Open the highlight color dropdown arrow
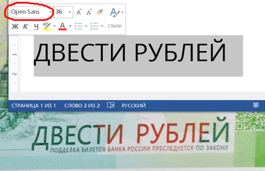265x171 pixels. click(x=54, y=26)
